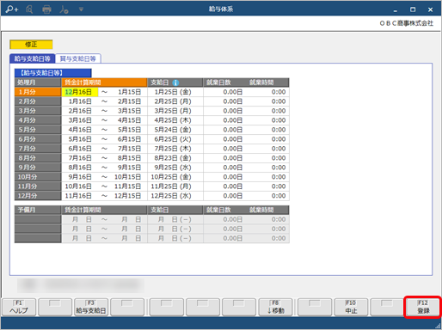This screenshot has width=442, height=330.
Task: Click the zoom-in magnifier icon
Action: click(12, 9)
